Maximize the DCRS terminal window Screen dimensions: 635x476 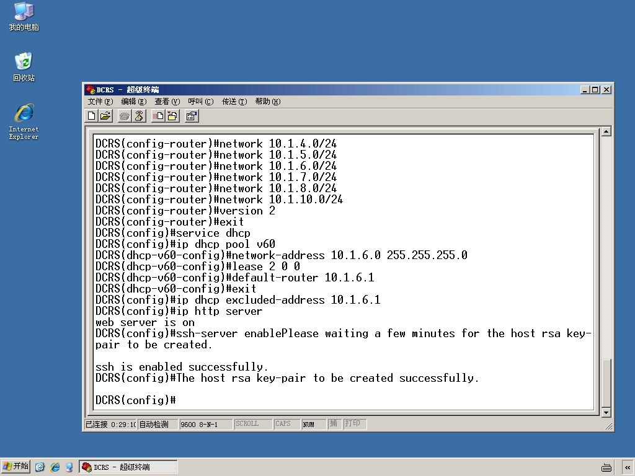[595, 89]
